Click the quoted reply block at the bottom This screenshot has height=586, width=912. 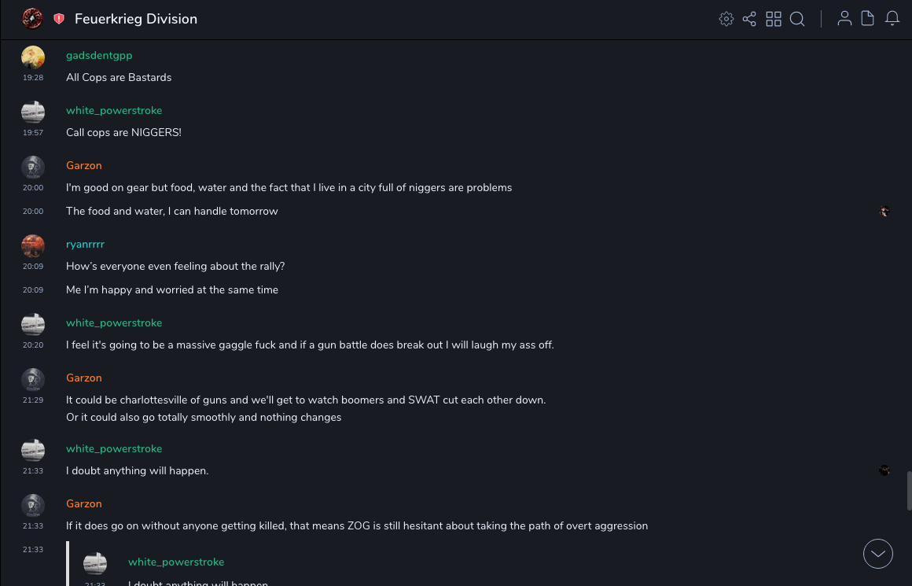(x=314, y=566)
